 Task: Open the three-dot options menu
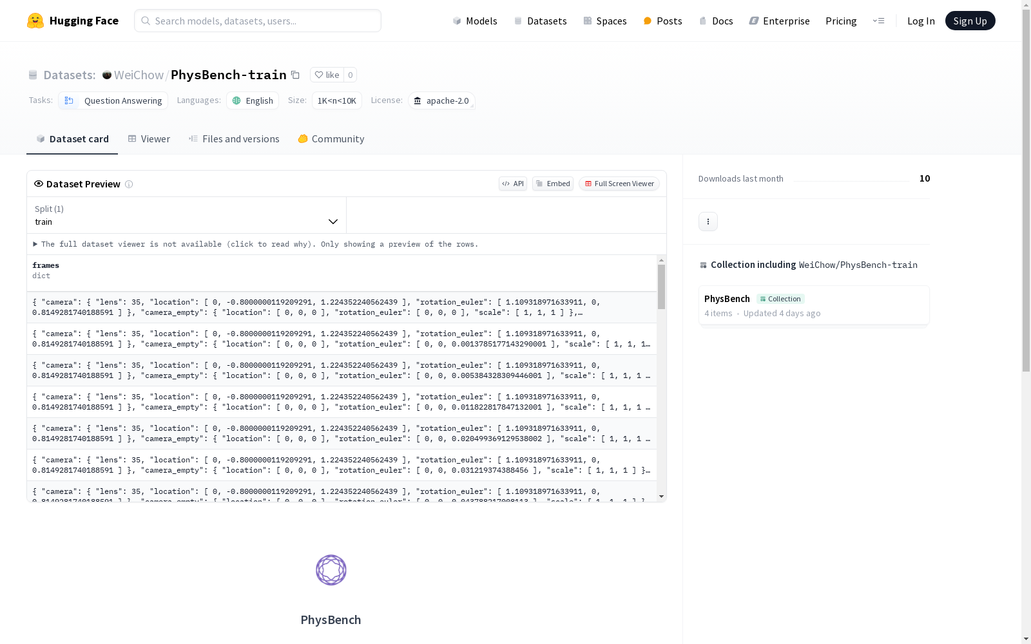click(708, 222)
